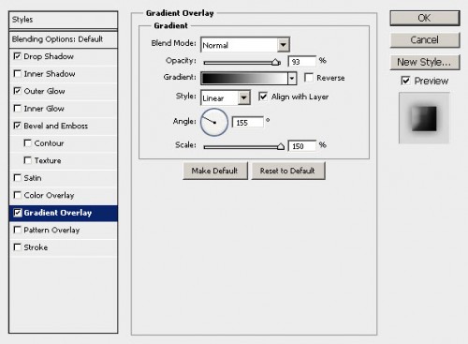Image resolution: width=468 pixels, height=344 pixels.
Task: Click the Cancel button
Action: [x=425, y=40]
